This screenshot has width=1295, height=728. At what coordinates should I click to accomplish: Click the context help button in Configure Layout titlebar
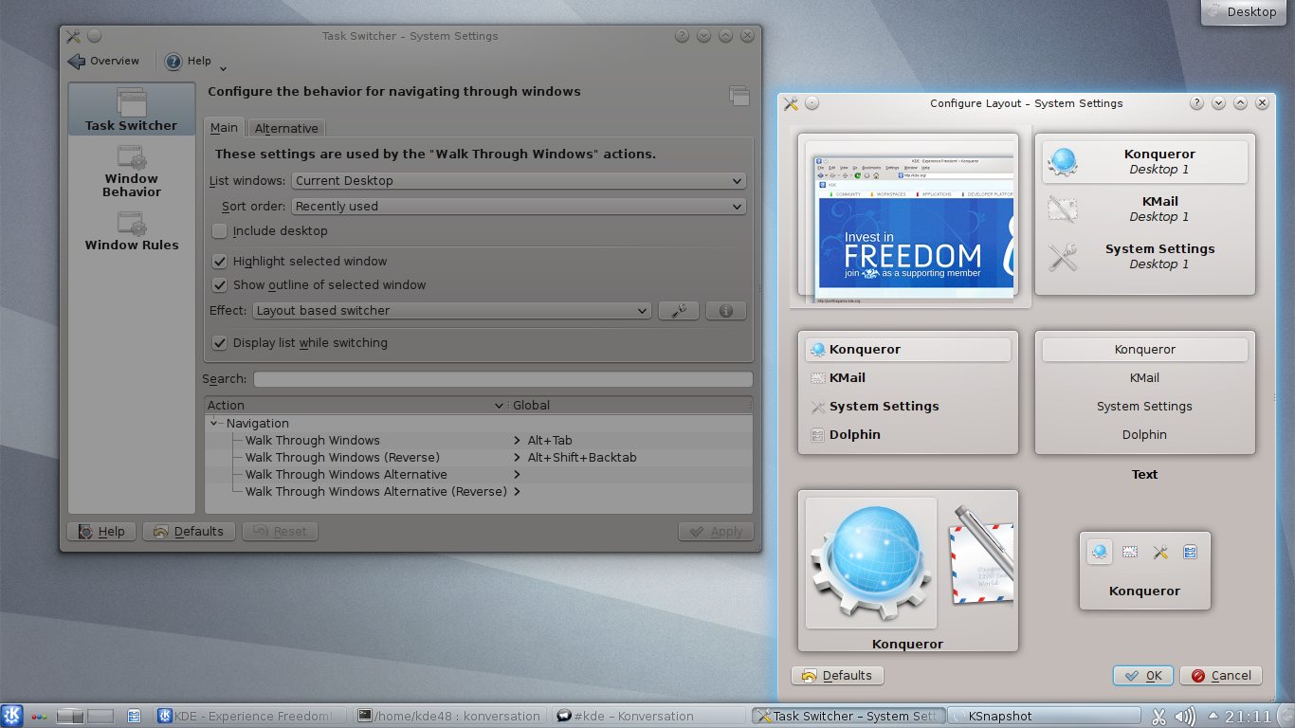1196,103
